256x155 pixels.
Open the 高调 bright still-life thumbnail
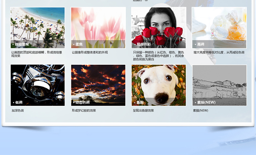219,28
